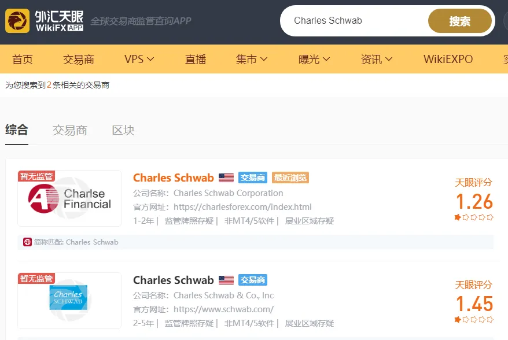Click the 1.26 天眼评分 score
This screenshot has width=508, height=340.
(474, 201)
